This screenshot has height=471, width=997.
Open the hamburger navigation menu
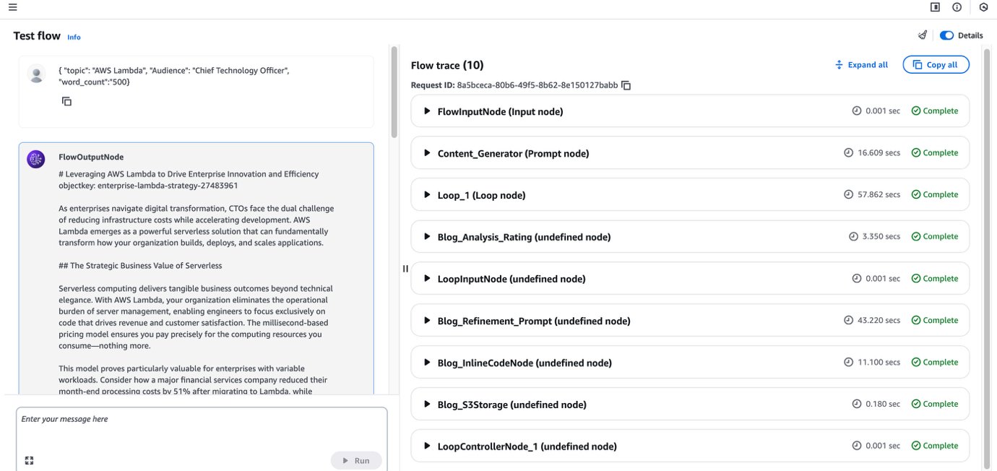(12, 7)
